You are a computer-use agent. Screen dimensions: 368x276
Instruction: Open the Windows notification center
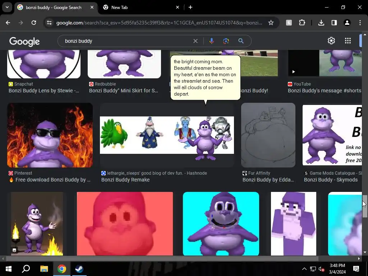[x=356, y=269]
